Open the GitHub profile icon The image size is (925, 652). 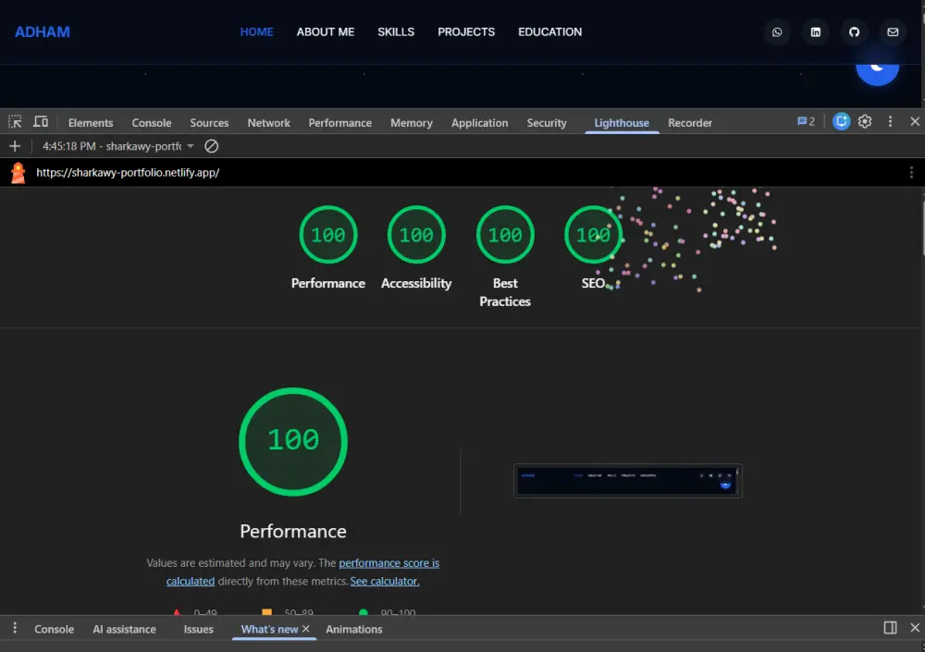[854, 31]
